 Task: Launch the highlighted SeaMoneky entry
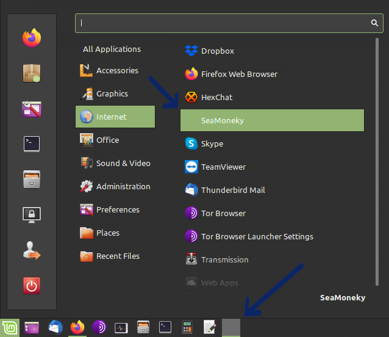coord(272,120)
